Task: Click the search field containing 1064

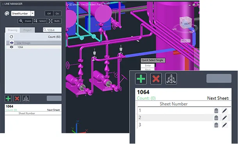Action: point(52,30)
